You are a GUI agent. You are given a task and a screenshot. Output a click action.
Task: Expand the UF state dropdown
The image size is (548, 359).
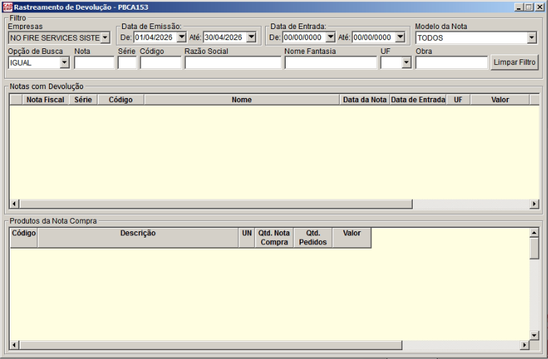pyautogui.click(x=406, y=63)
